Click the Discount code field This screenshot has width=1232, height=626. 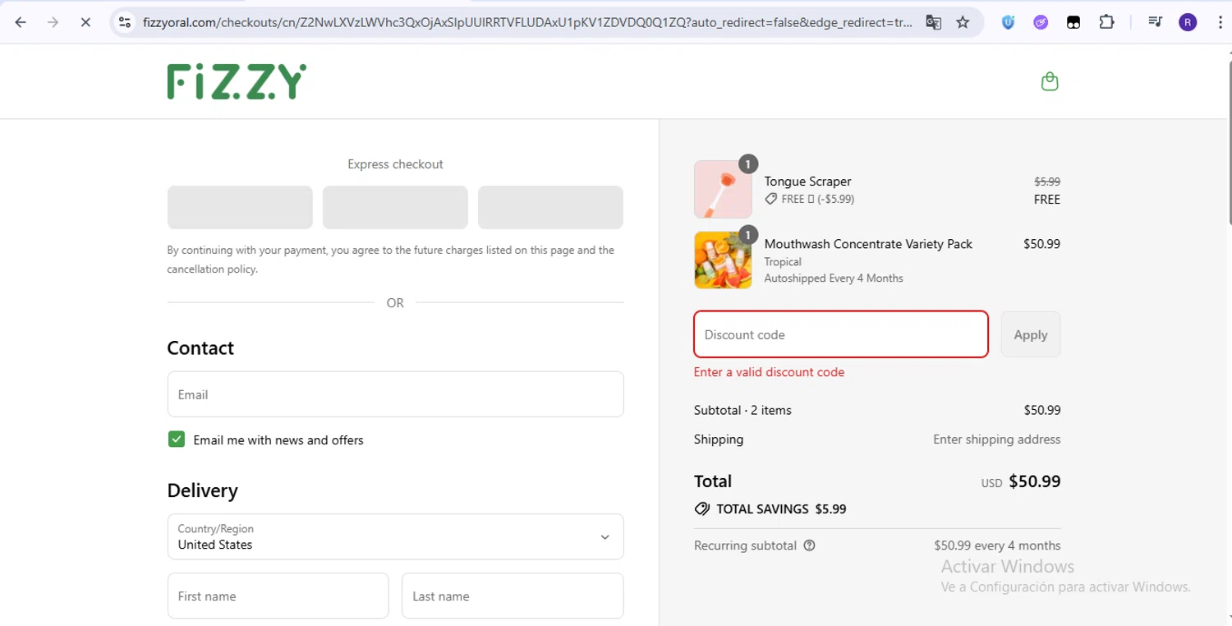point(841,334)
